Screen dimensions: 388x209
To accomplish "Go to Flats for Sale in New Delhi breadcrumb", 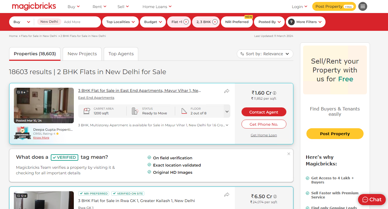I will pyautogui.click(x=39, y=36).
